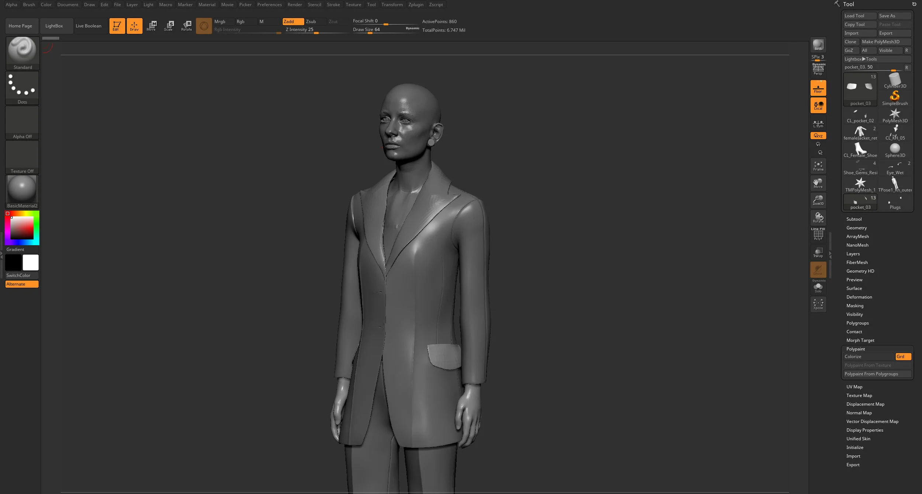Image resolution: width=922 pixels, height=494 pixels.
Task: Click the Xpose icon
Action: [x=818, y=304]
